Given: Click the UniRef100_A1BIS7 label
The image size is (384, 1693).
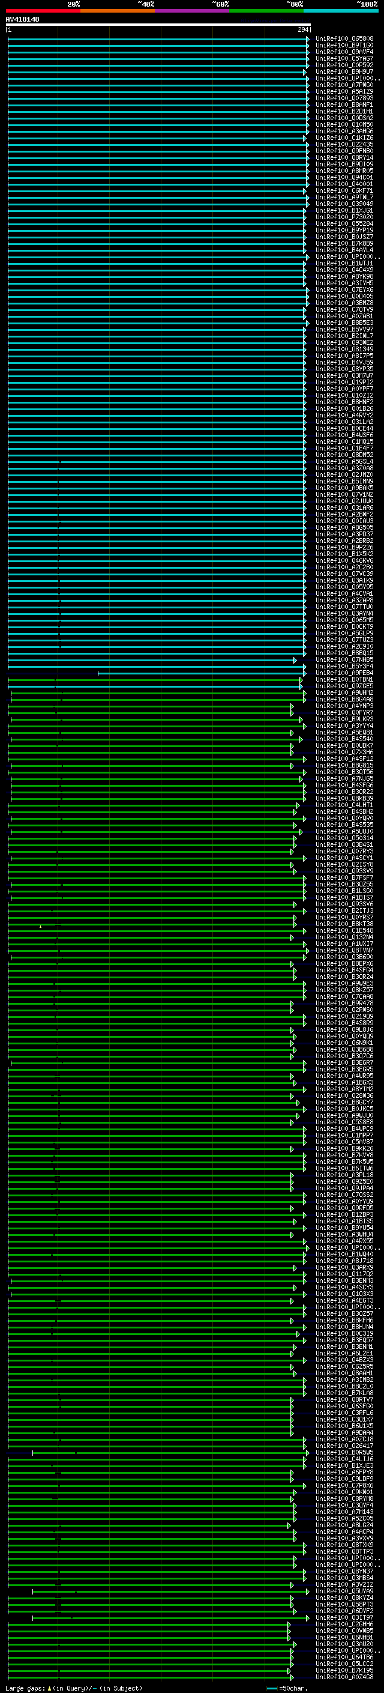Looking at the screenshot, I should pyautogui.click(x=344, y=897).
